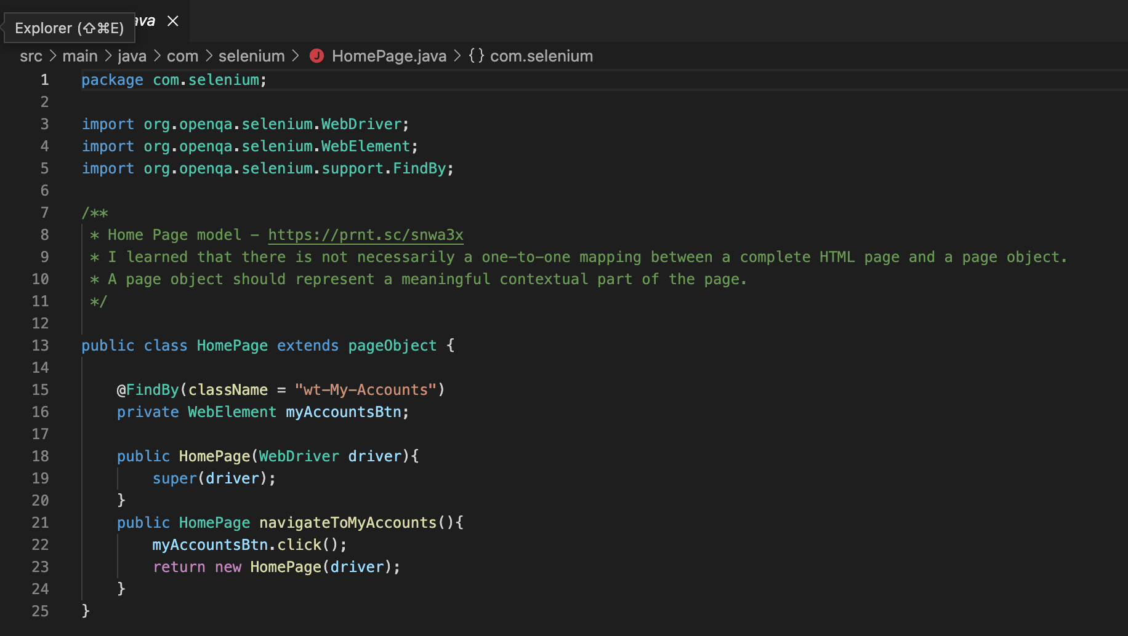Click the "wt-My-Accounts" string literal
1128x636 pixels.
[366, 390]
